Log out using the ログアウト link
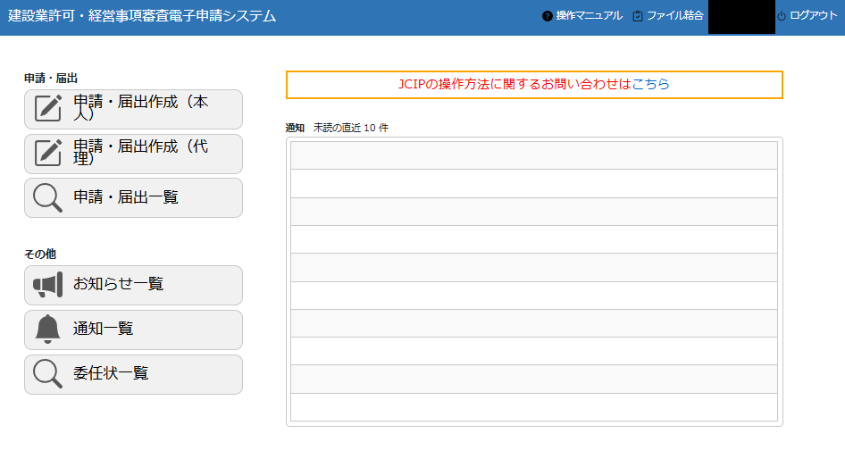 814,16
